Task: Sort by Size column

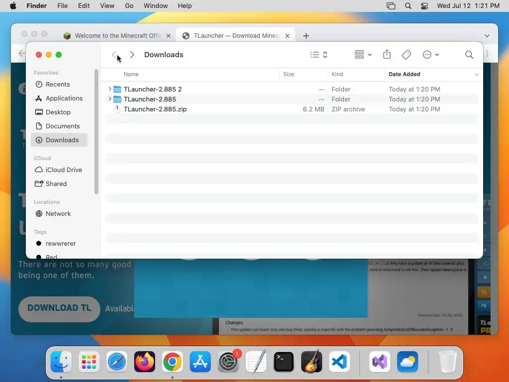Action: 289,74
